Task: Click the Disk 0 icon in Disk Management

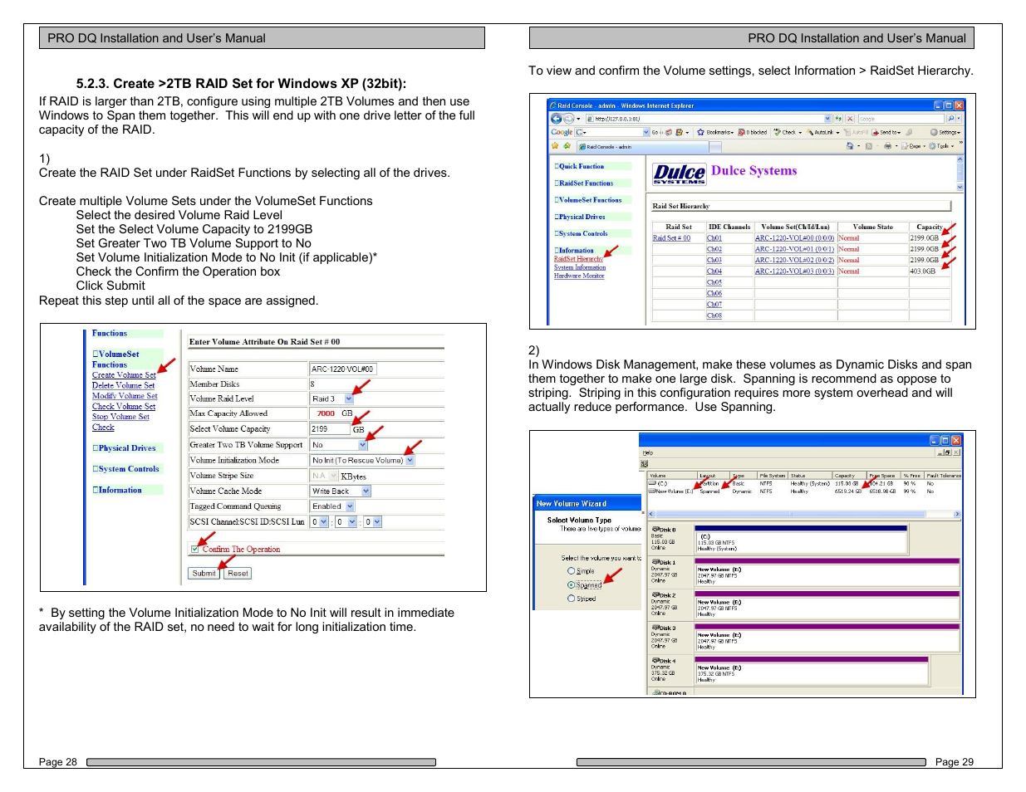Action: 655,529
